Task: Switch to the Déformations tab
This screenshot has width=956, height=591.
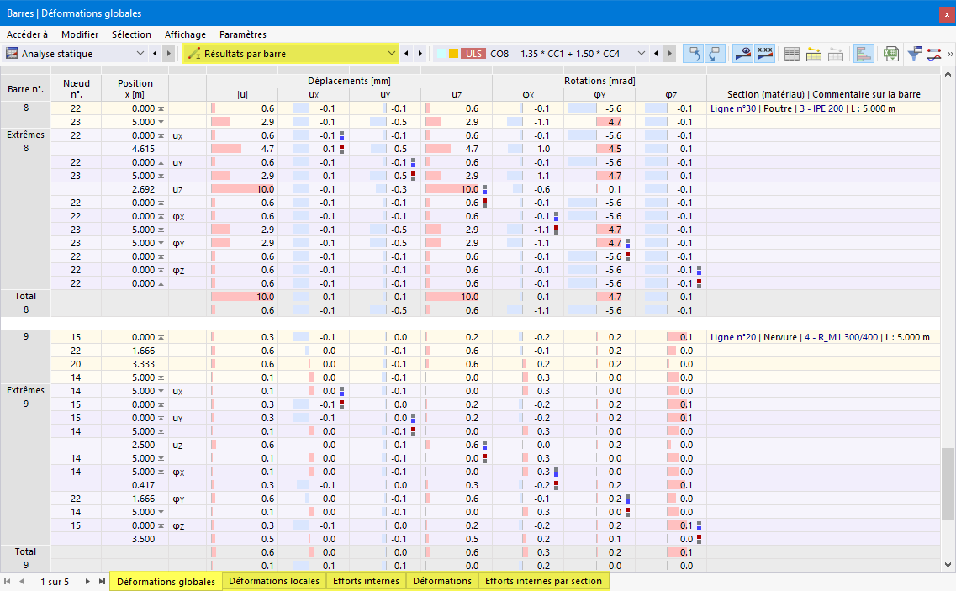Action: point(442,581)
